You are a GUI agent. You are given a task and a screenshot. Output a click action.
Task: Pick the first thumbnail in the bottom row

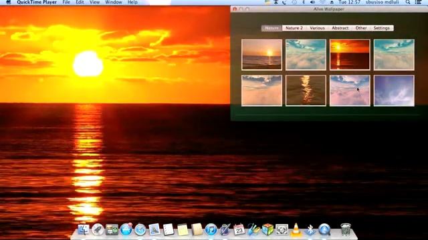261,91
